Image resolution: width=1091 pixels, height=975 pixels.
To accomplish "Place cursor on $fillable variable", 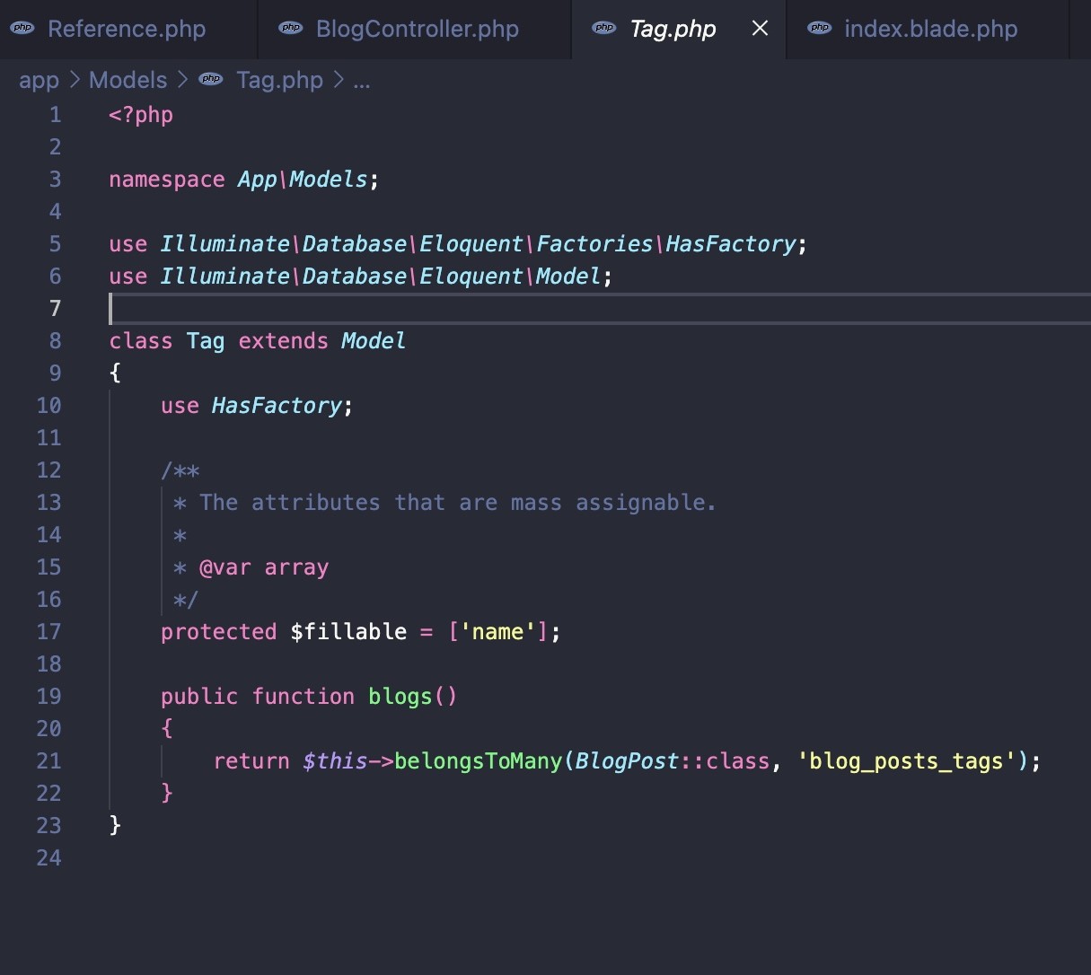I will [348, 632].
